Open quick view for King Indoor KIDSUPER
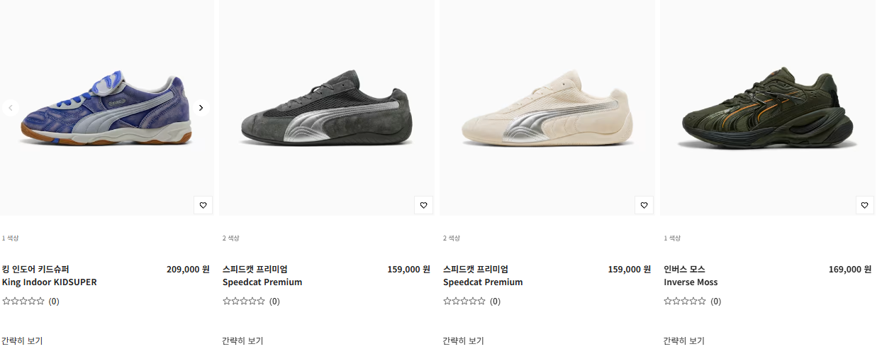877x354 pixels. click(x=22, y=341)
